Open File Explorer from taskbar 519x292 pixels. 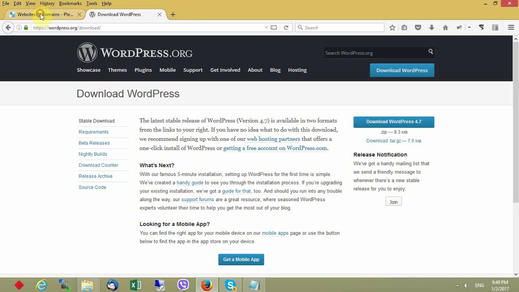[x=87, y=285]
